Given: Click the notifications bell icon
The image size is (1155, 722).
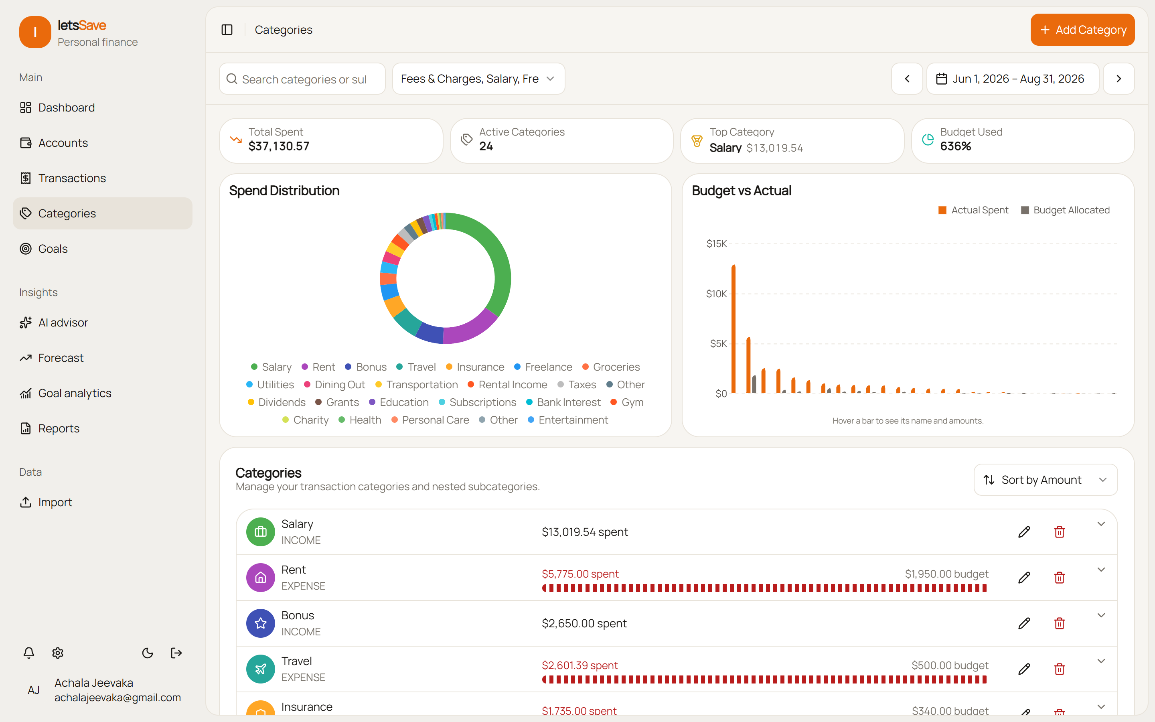Looking at the screenshot, I should tap(28, 653).
